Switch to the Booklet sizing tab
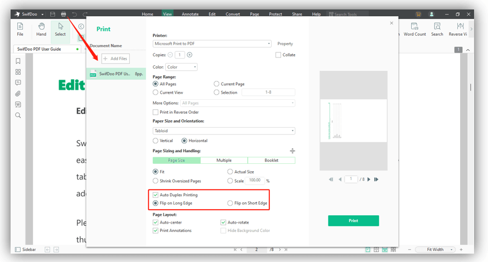Image resolution: width=488 pixels, height=262 pixels. (x=272, y=160)
